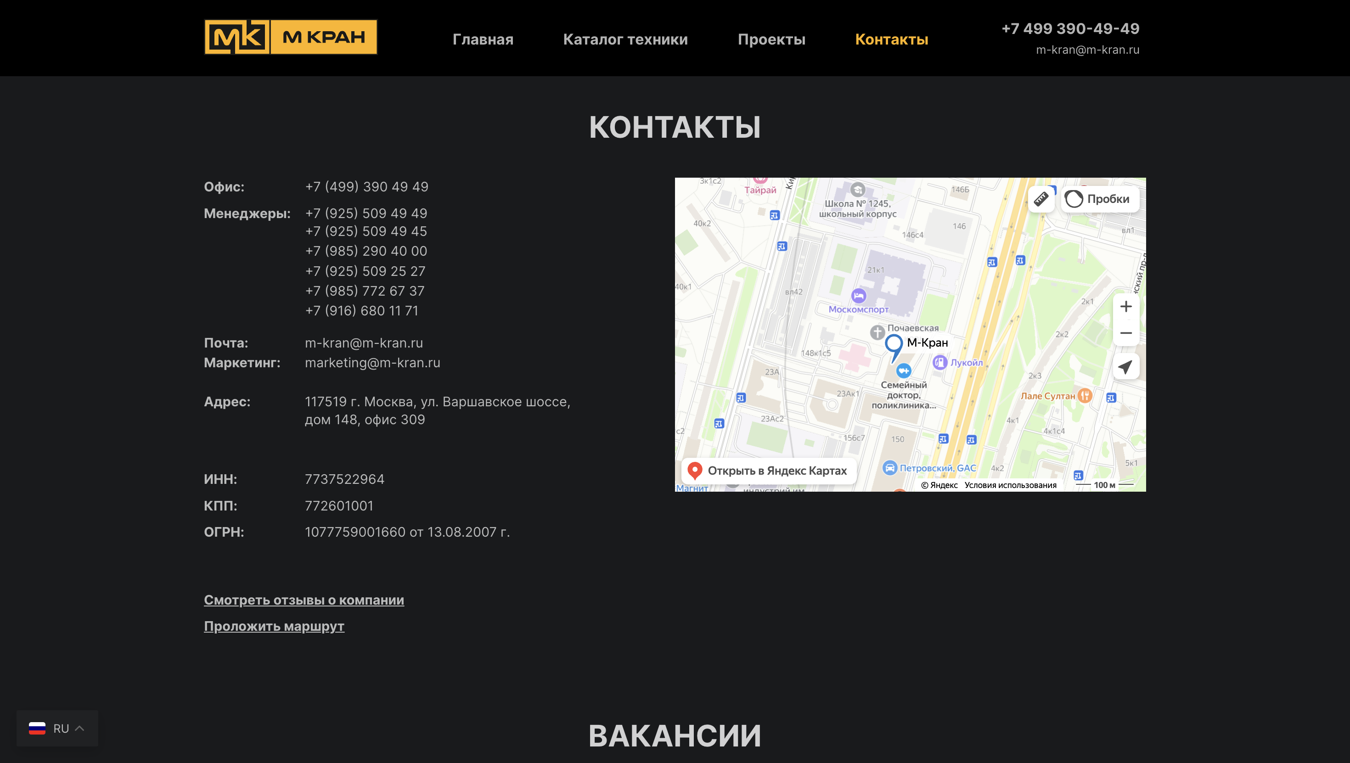
Task: Switch to the Каталог техники section
Action: (625, 39)
